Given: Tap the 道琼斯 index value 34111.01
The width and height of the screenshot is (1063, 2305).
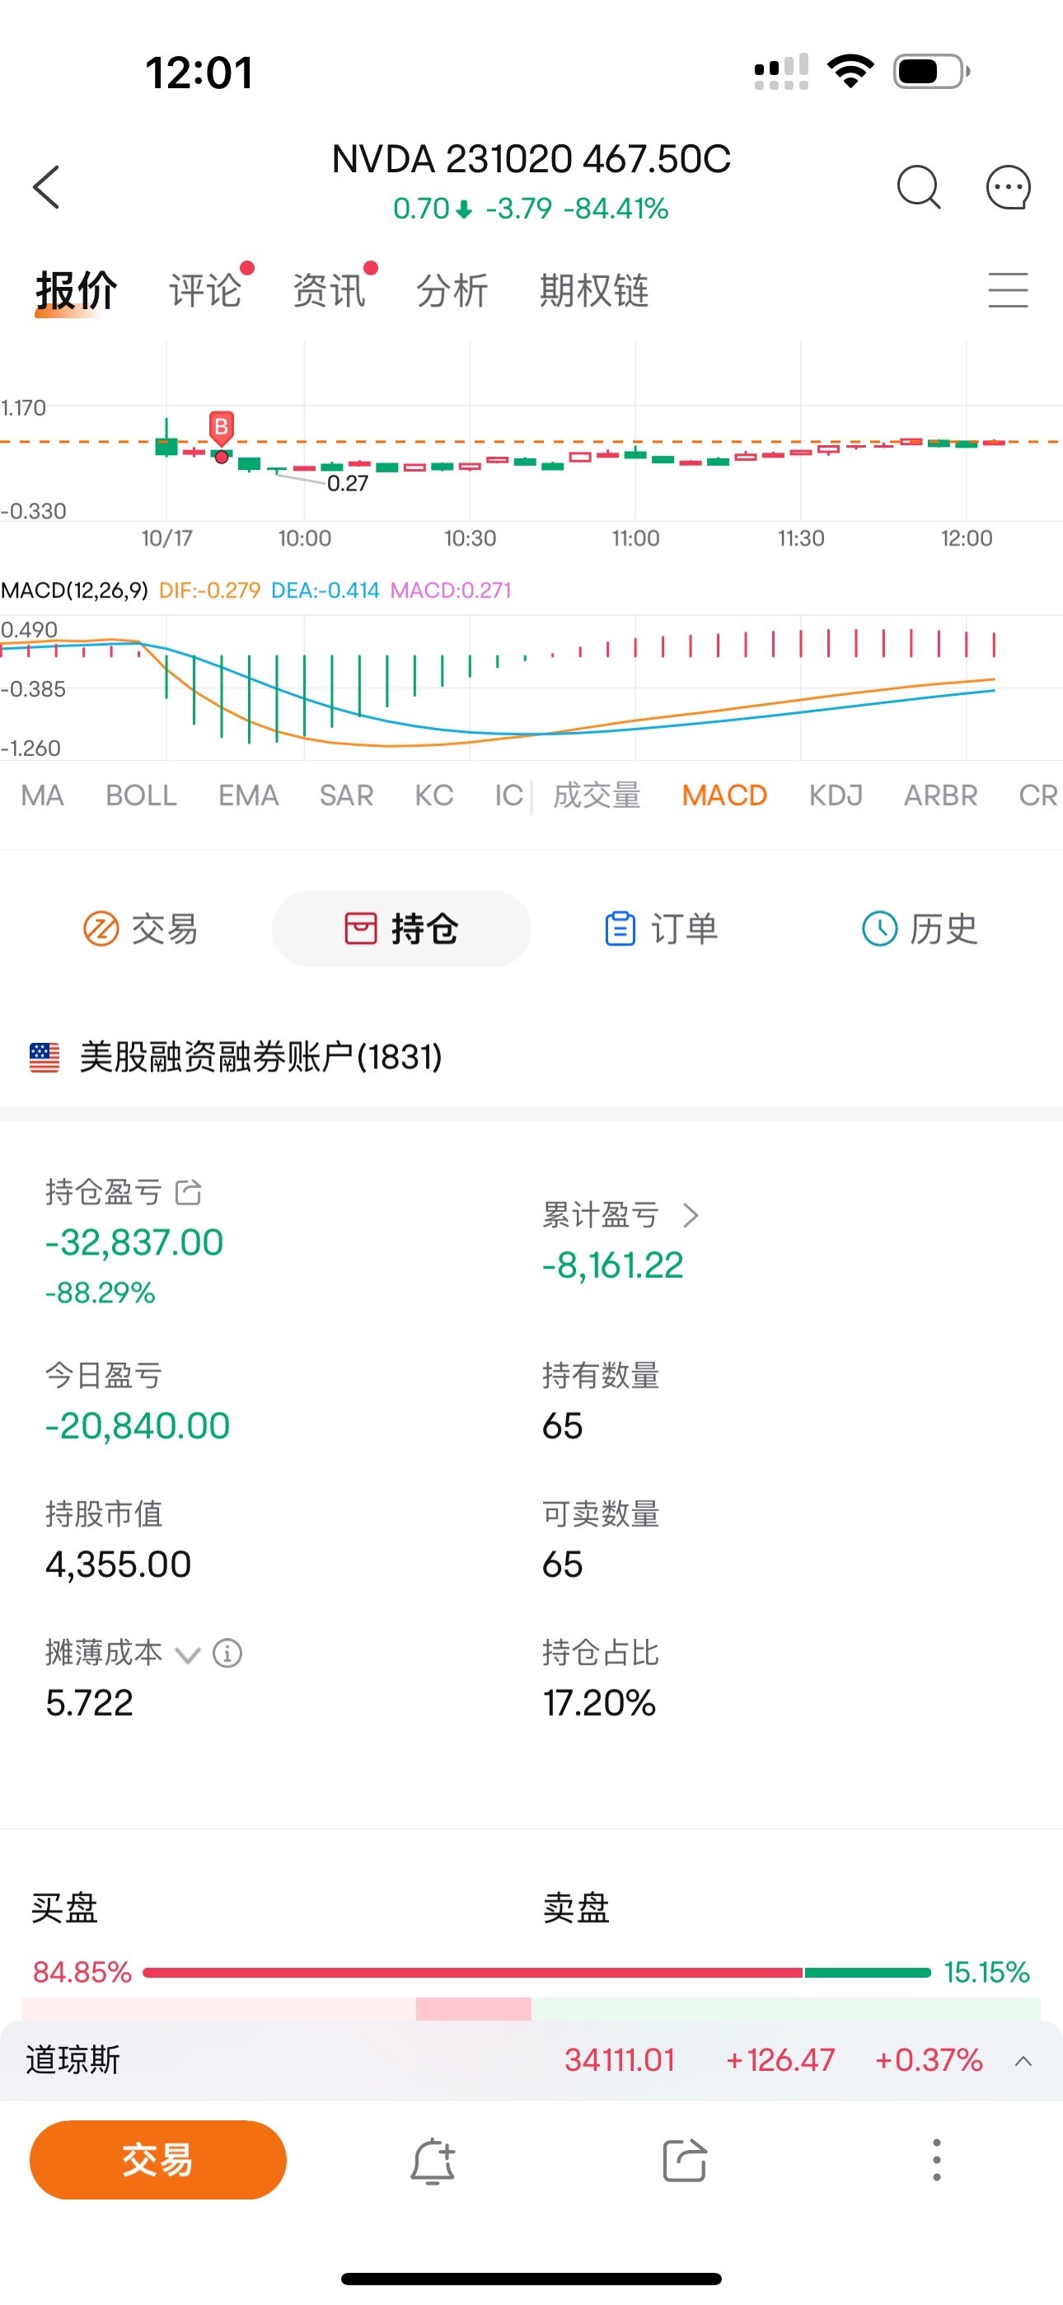Looking at the screenshot, I should tap(619, 2060).
